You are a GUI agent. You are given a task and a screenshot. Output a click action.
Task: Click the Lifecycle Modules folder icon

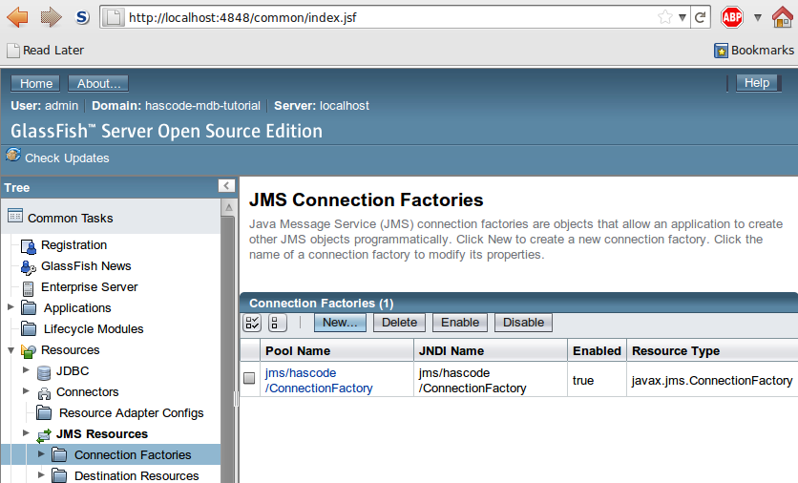pyautogui.click(x=29, y=328)
